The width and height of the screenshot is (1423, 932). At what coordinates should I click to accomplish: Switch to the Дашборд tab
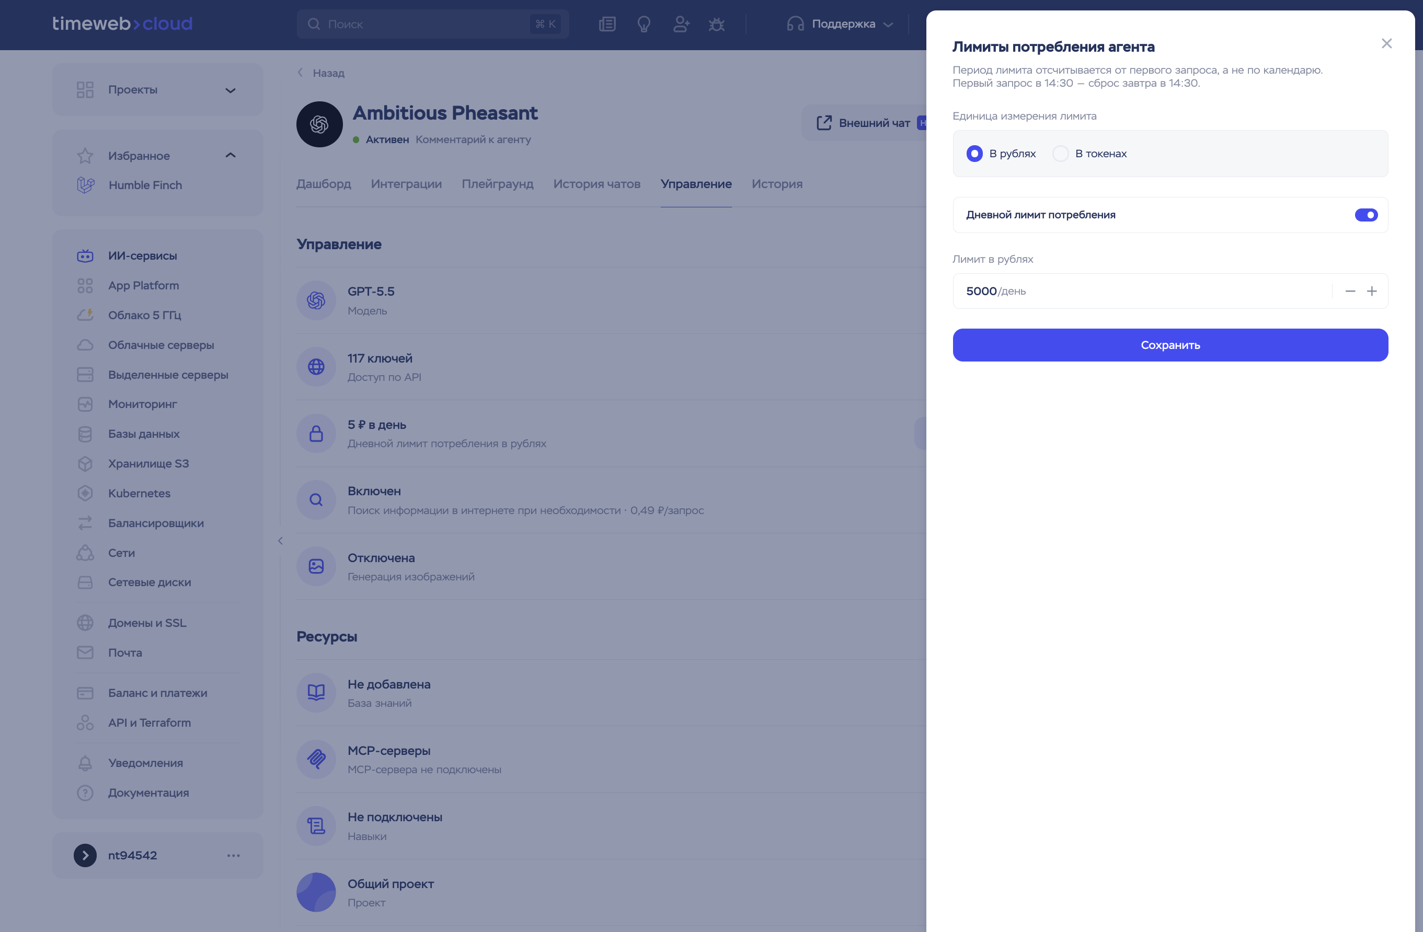pos(324,184)
